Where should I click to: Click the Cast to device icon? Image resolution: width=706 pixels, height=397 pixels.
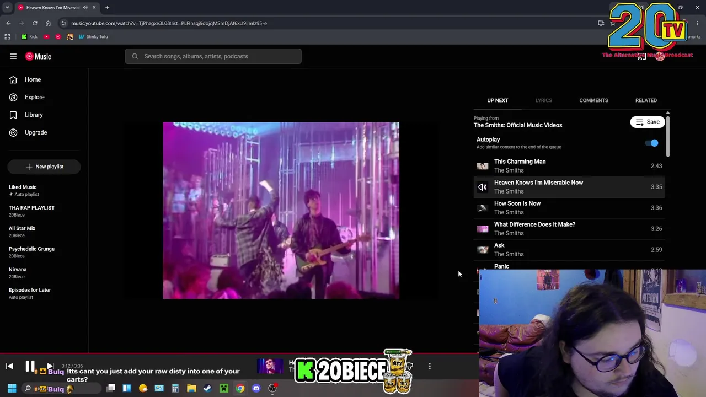641,56
